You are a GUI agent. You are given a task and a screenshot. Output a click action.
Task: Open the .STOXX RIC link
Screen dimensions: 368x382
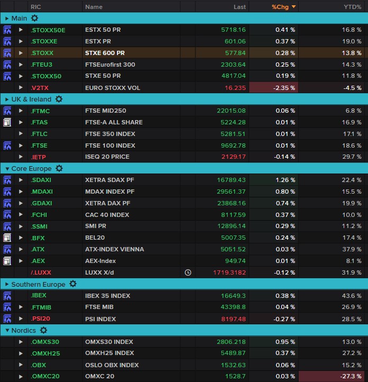point(42,53)
